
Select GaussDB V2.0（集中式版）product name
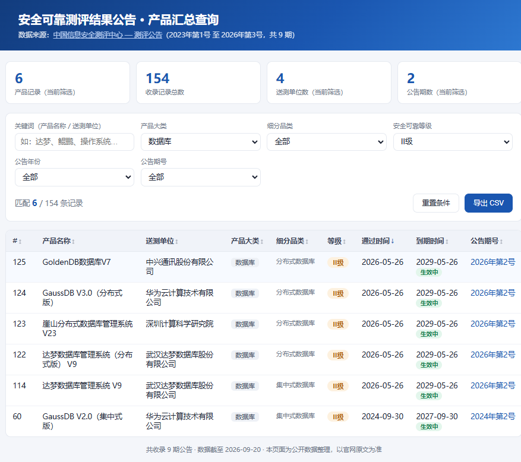tap(83, 421)
